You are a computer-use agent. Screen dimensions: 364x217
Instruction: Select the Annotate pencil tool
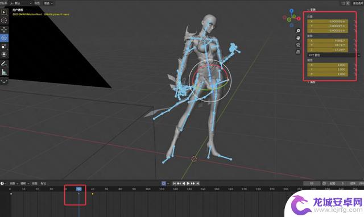tap(4, 64)
